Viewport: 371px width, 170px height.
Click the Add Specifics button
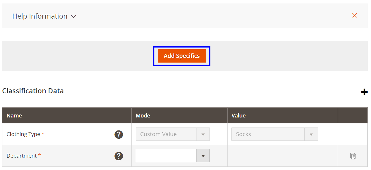point(181,56)
